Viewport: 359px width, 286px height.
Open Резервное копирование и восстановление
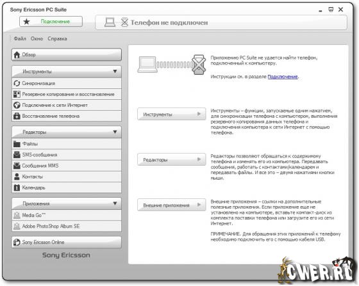click(67, 94)
